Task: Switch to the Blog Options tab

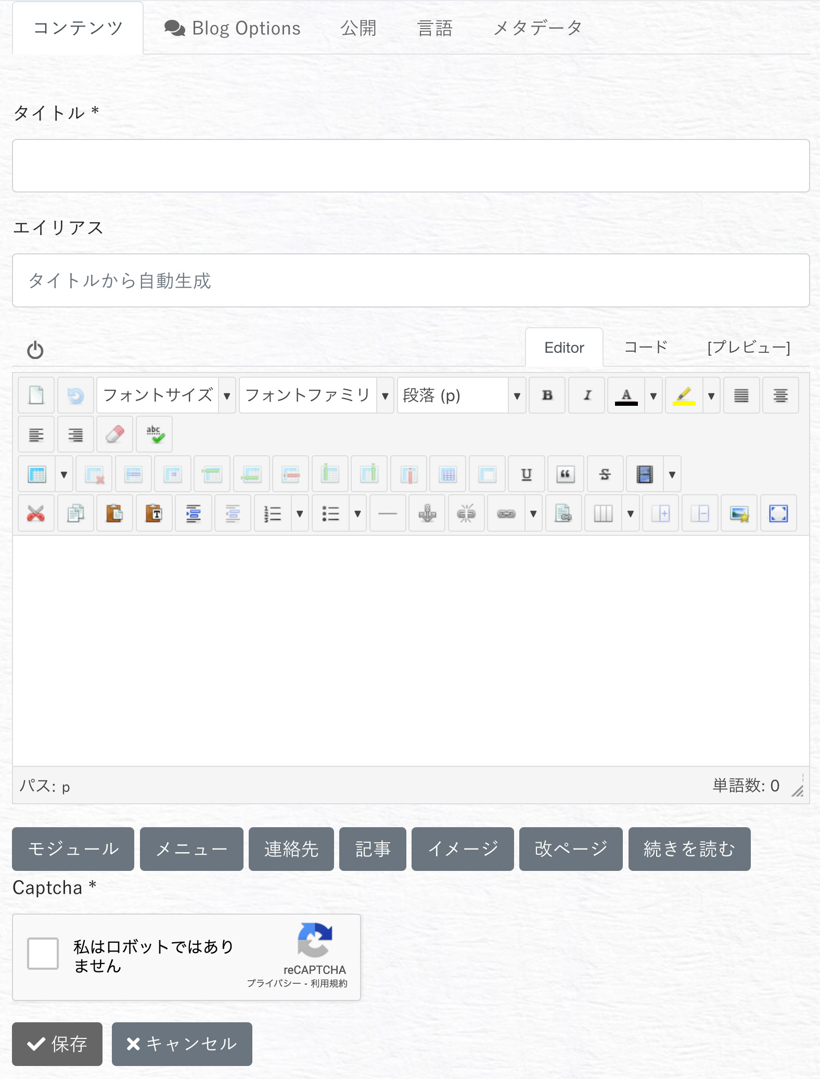Action: click(233, 28)
